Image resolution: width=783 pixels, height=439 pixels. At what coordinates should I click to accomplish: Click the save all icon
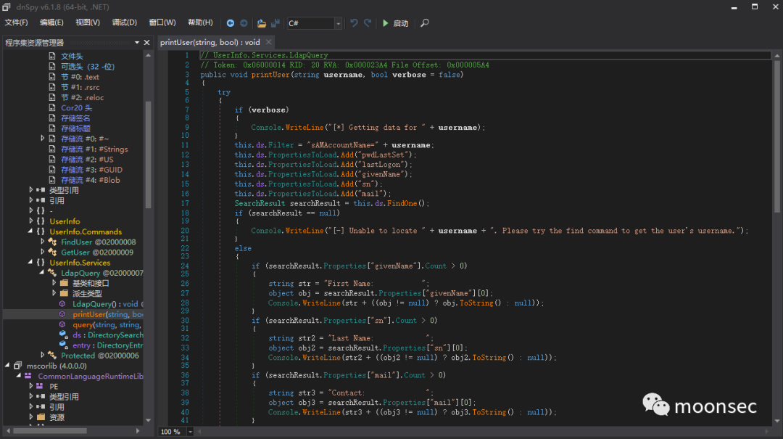275,23
